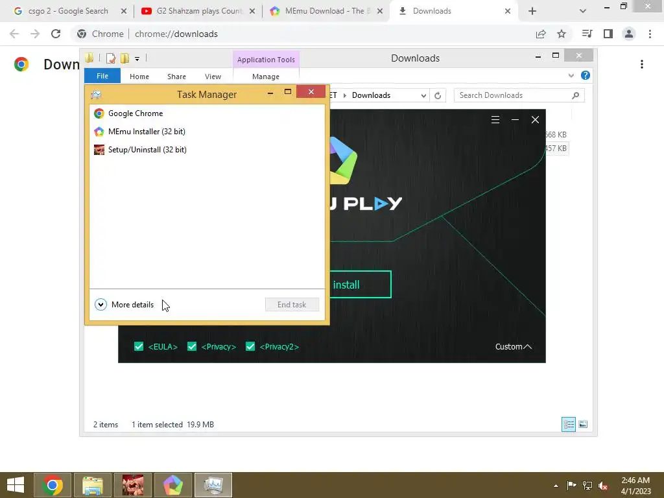Select Setup/Uninstall (32 bit) process

[207, 150]
